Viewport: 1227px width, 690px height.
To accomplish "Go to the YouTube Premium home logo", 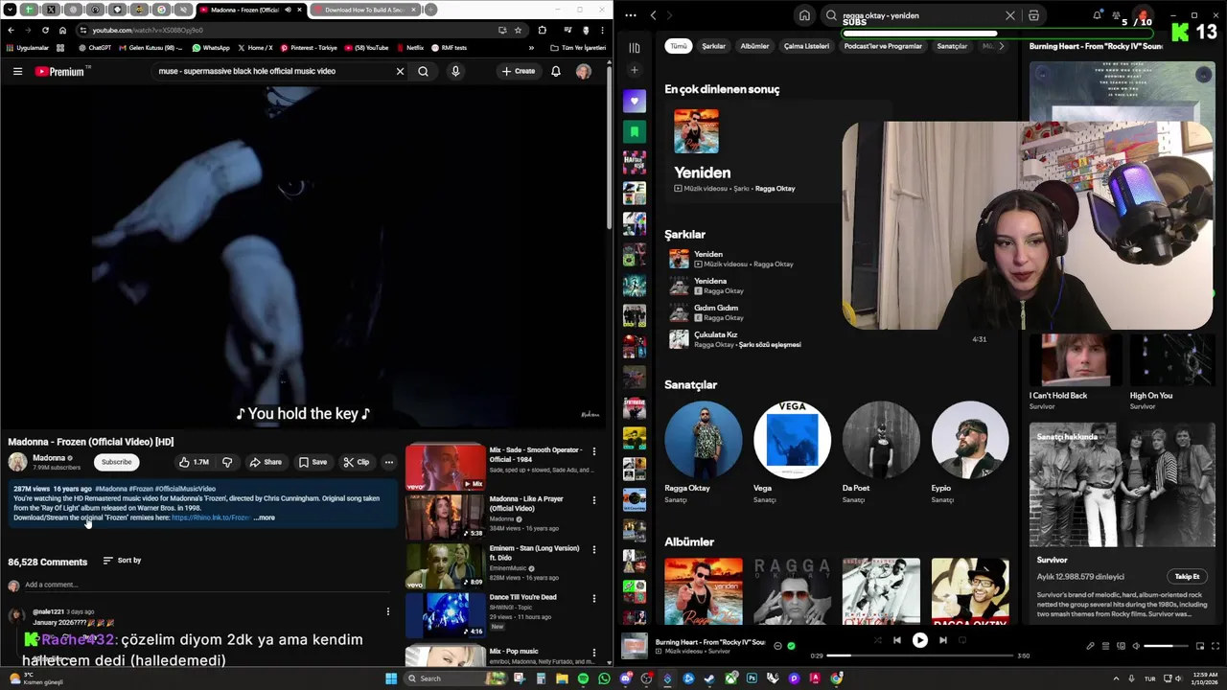I will tap(62, 71).
